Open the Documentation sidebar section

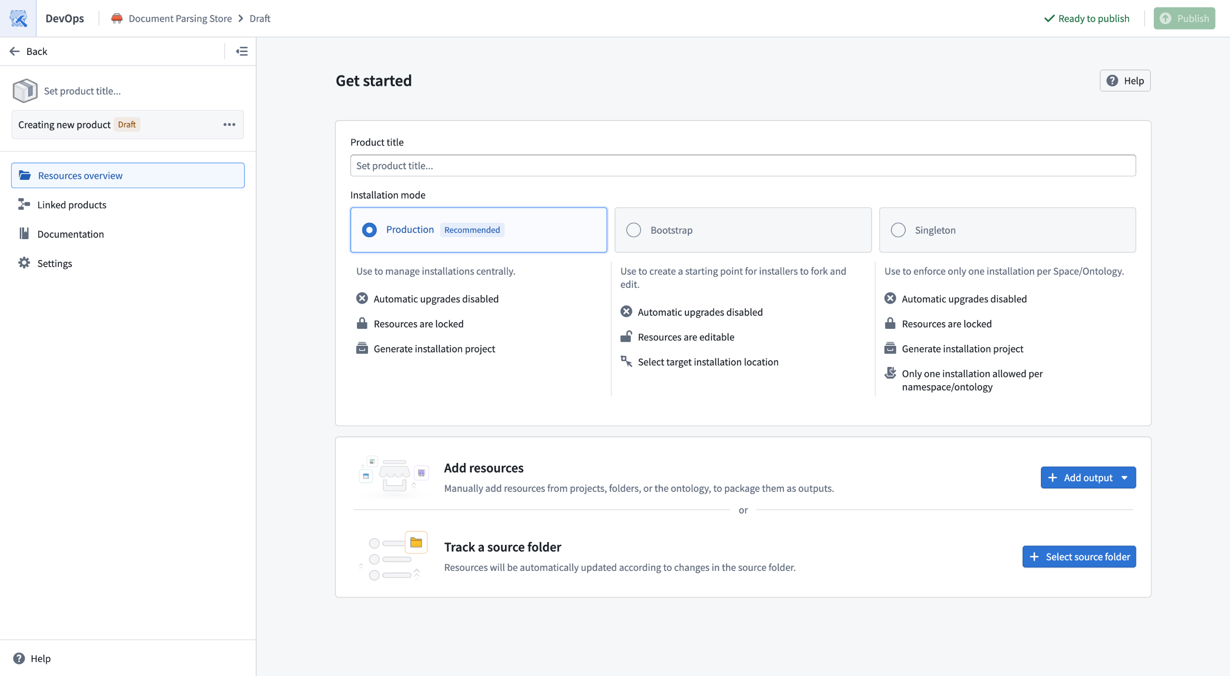(x=70, y=234)
